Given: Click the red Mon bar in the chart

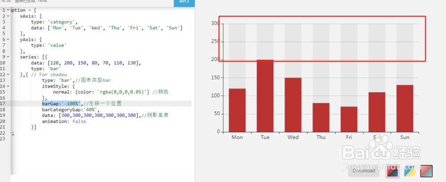Looking at the screenshot, I should tap(237, 110).
